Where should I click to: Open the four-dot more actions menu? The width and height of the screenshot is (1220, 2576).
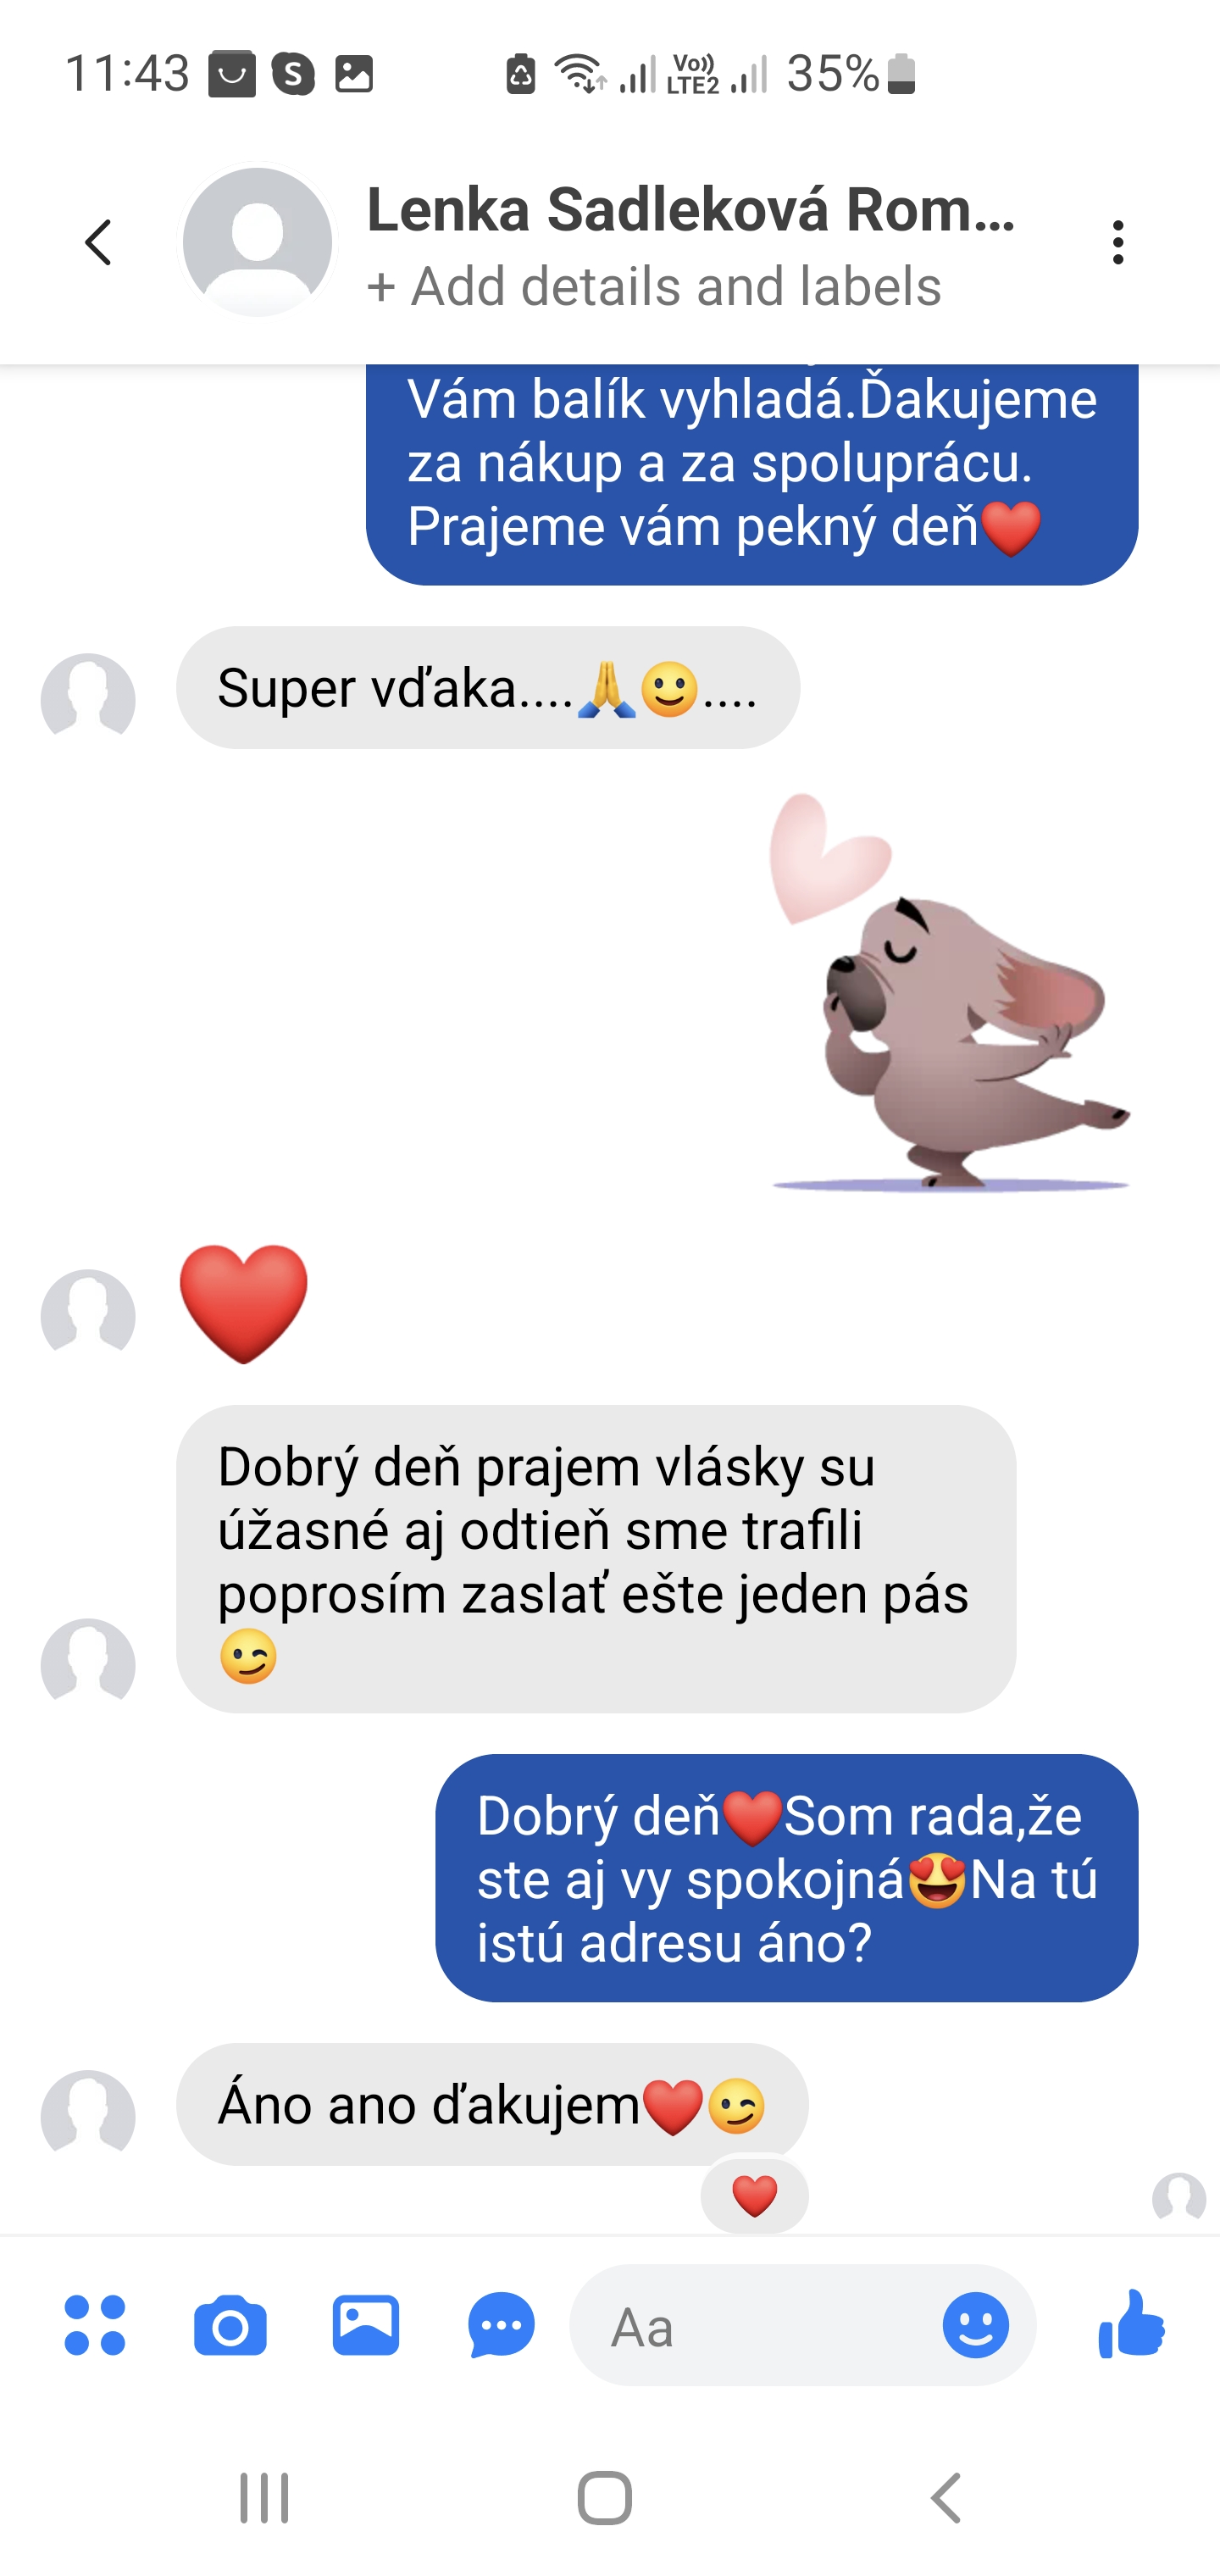pyautogui.click(x=95, y=2325)
